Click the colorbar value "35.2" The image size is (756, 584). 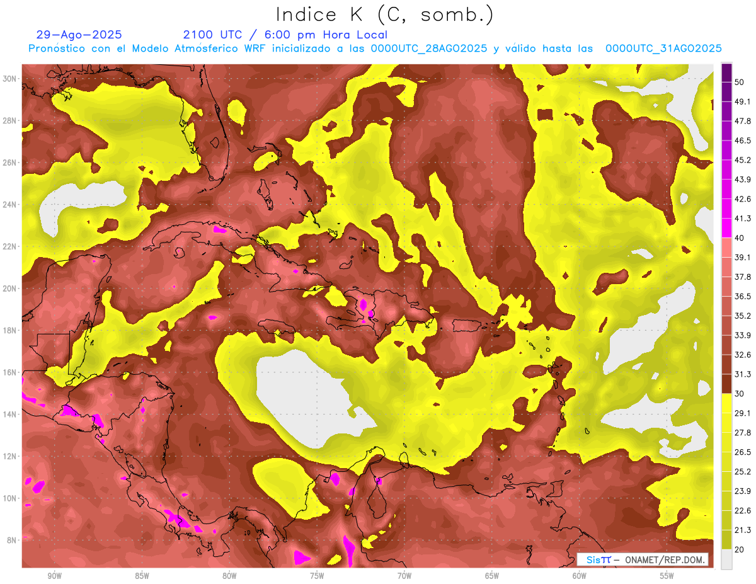coord(743,316)
